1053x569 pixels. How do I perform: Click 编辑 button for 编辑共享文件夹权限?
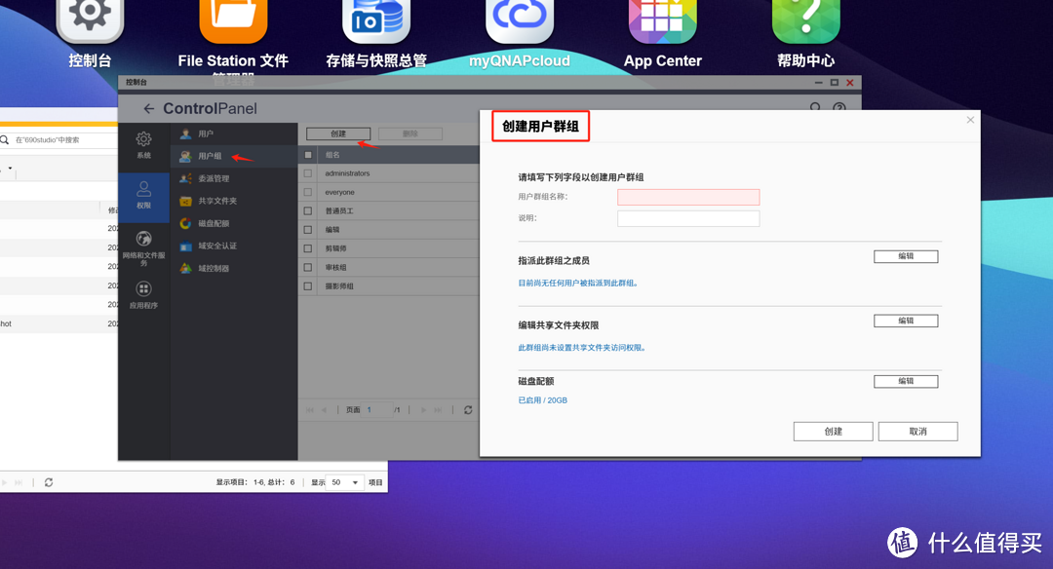pos(905,322)
